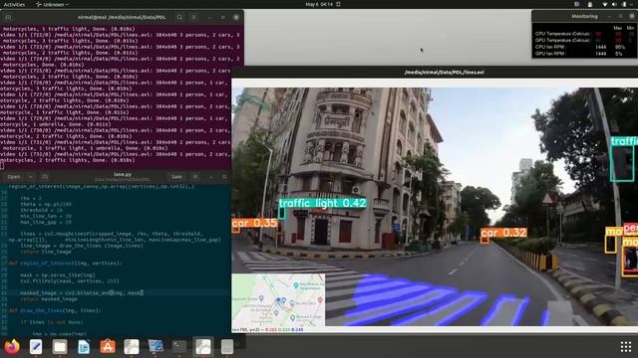Open the blue system monitor dock icon
638x358 pixels.
(x=156, y=347)
